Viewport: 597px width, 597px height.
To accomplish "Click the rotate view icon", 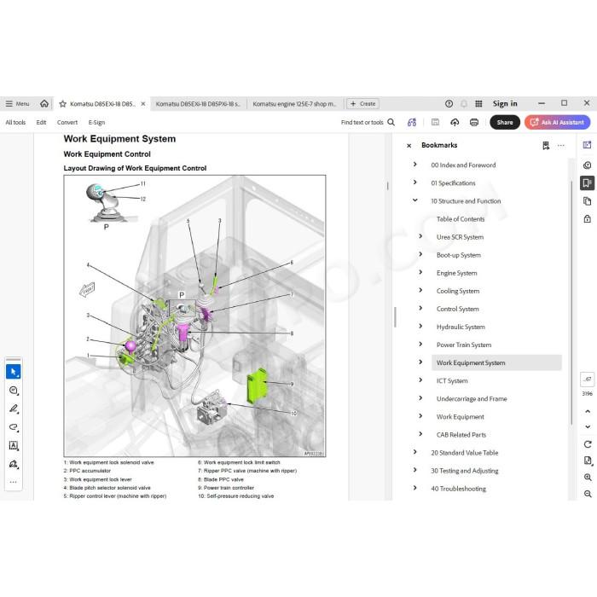I will (x=588, y=444).
